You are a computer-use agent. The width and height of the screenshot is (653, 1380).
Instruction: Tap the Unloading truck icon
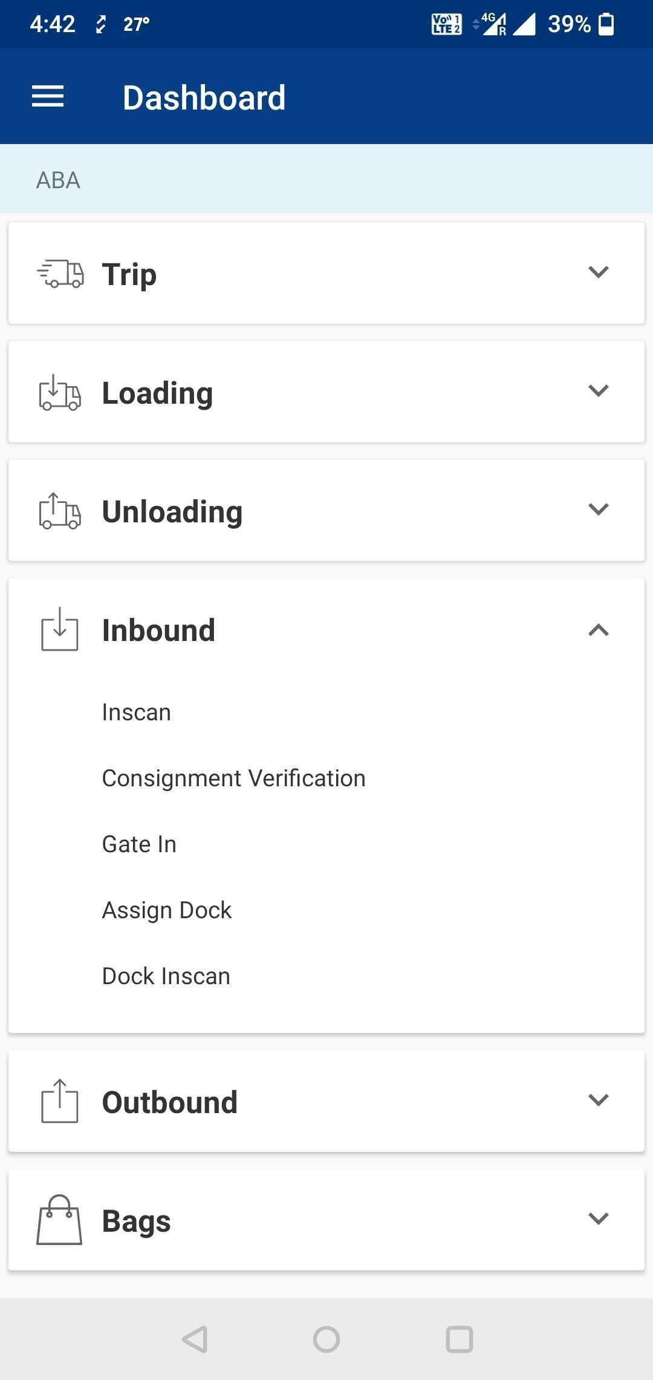[60, 511]
